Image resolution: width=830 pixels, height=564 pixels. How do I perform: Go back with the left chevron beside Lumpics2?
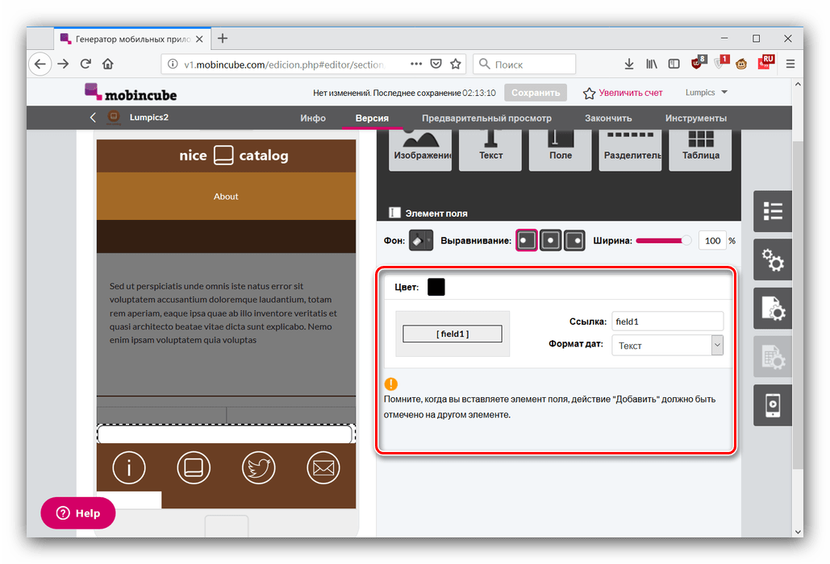click(93, 118)
